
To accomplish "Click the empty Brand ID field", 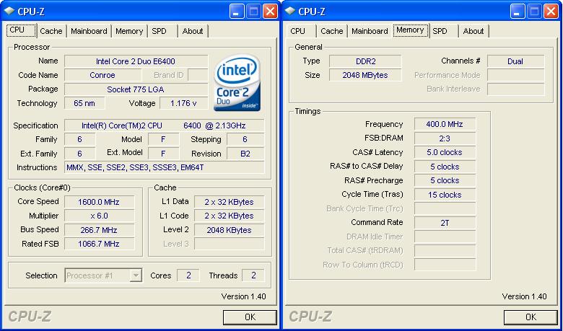I will 198,75.
